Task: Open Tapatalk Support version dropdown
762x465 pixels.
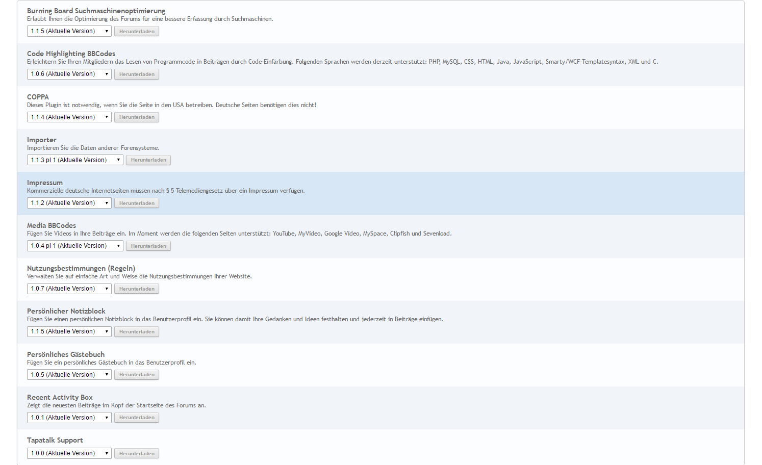Action: click(x=69, y=453)
